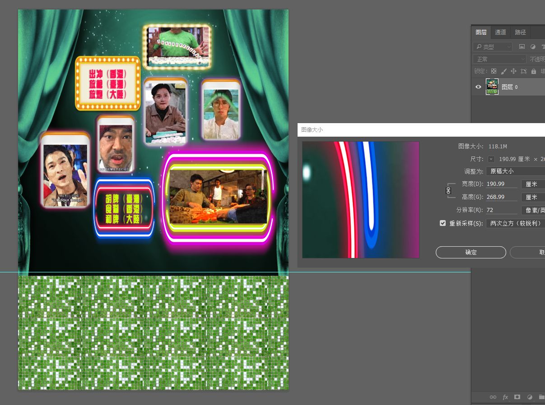Open resample method 两次立方 dropdown
The height and width of the screenshot is (405, 545).
click(x=515, y=223)
